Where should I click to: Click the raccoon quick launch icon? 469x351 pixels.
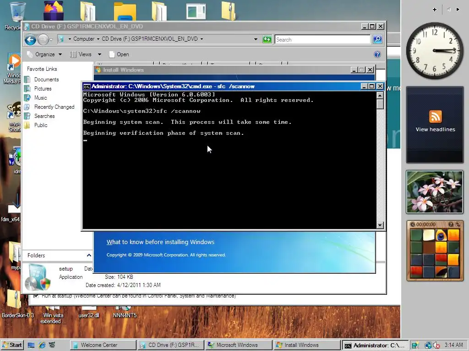coord(52,345)
